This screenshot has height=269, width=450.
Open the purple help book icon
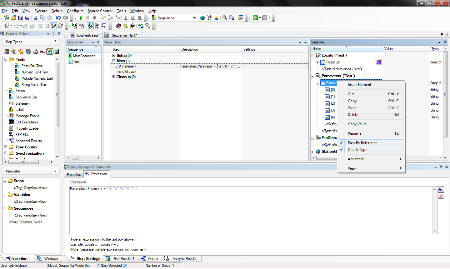[118, 26]
